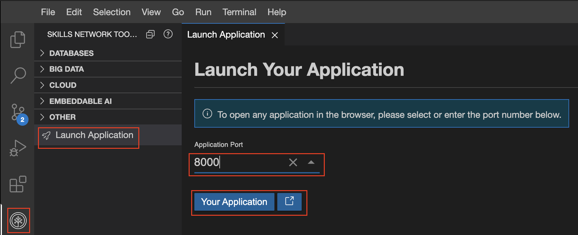Open the File menu
This screenshot has height=235, width=578.
48,12
